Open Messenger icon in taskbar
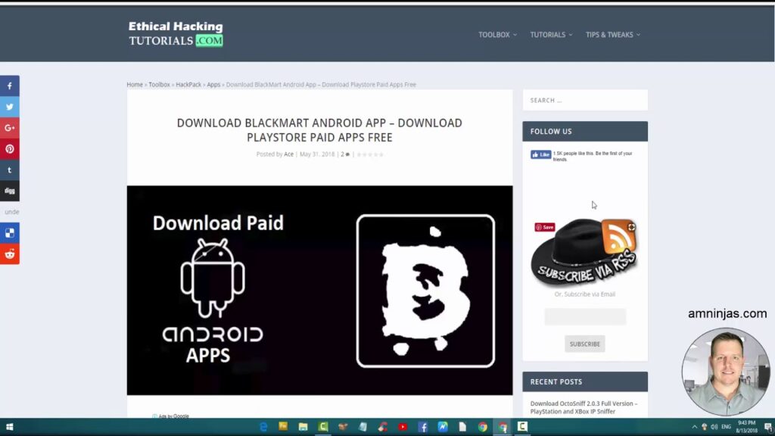The width and height of the screenshot is (775, 436). (x=442, y=427)
